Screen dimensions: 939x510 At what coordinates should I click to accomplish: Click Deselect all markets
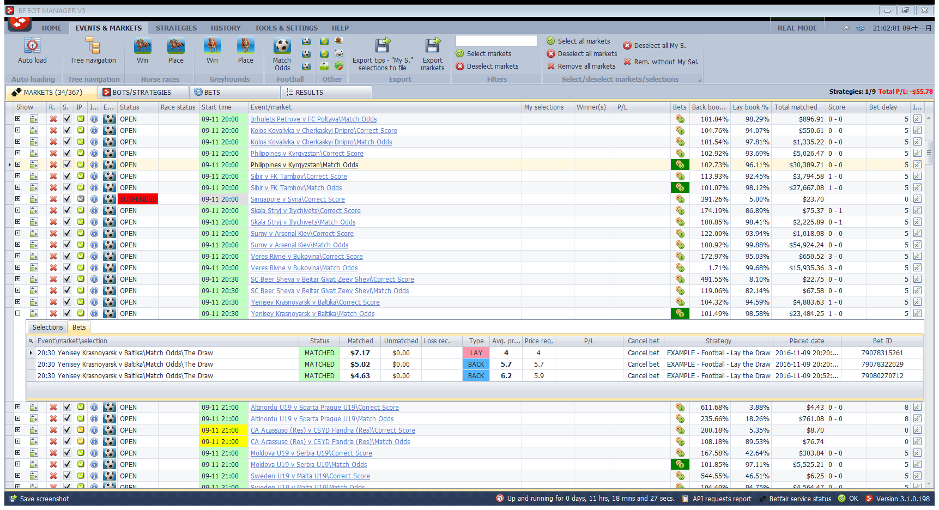tap(582, 53)
